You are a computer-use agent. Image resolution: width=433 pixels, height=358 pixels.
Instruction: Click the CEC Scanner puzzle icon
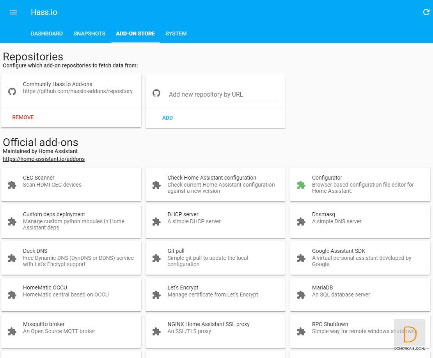click(12, 185)
